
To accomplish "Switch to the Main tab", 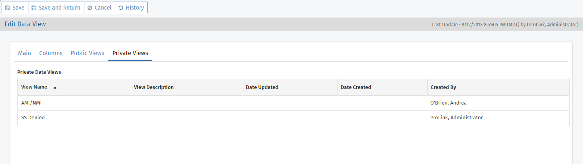I will [x=24, y=53].
